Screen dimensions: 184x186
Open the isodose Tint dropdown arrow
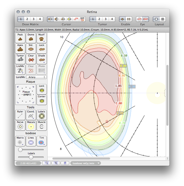click(44, 145)
